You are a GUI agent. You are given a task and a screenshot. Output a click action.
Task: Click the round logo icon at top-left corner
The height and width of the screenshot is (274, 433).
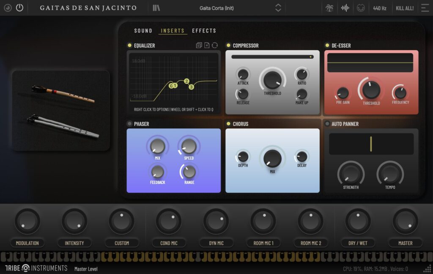point(8,8)
